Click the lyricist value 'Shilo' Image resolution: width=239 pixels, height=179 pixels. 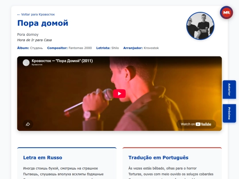tap(115, 48)
